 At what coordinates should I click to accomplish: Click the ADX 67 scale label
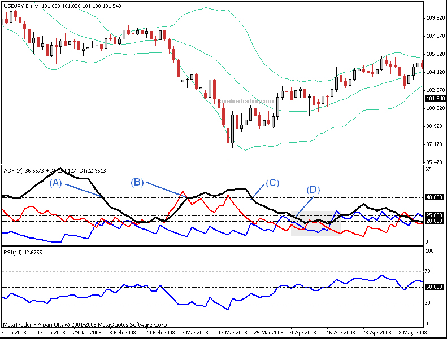[x=428, y=169]
